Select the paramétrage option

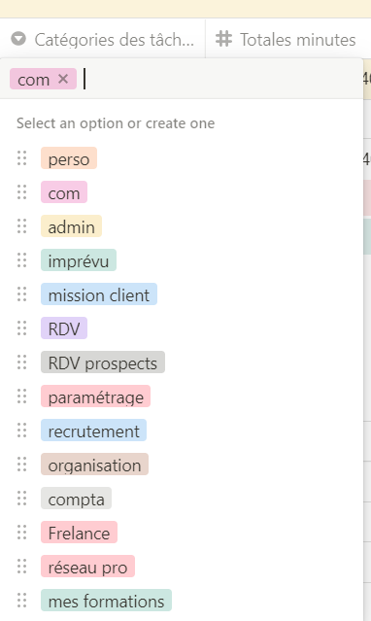[x=96, y=397]
